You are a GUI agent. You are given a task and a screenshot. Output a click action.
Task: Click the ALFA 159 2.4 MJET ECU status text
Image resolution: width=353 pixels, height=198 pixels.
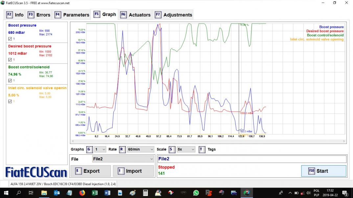pyautogui.click(x=63, y=184)
